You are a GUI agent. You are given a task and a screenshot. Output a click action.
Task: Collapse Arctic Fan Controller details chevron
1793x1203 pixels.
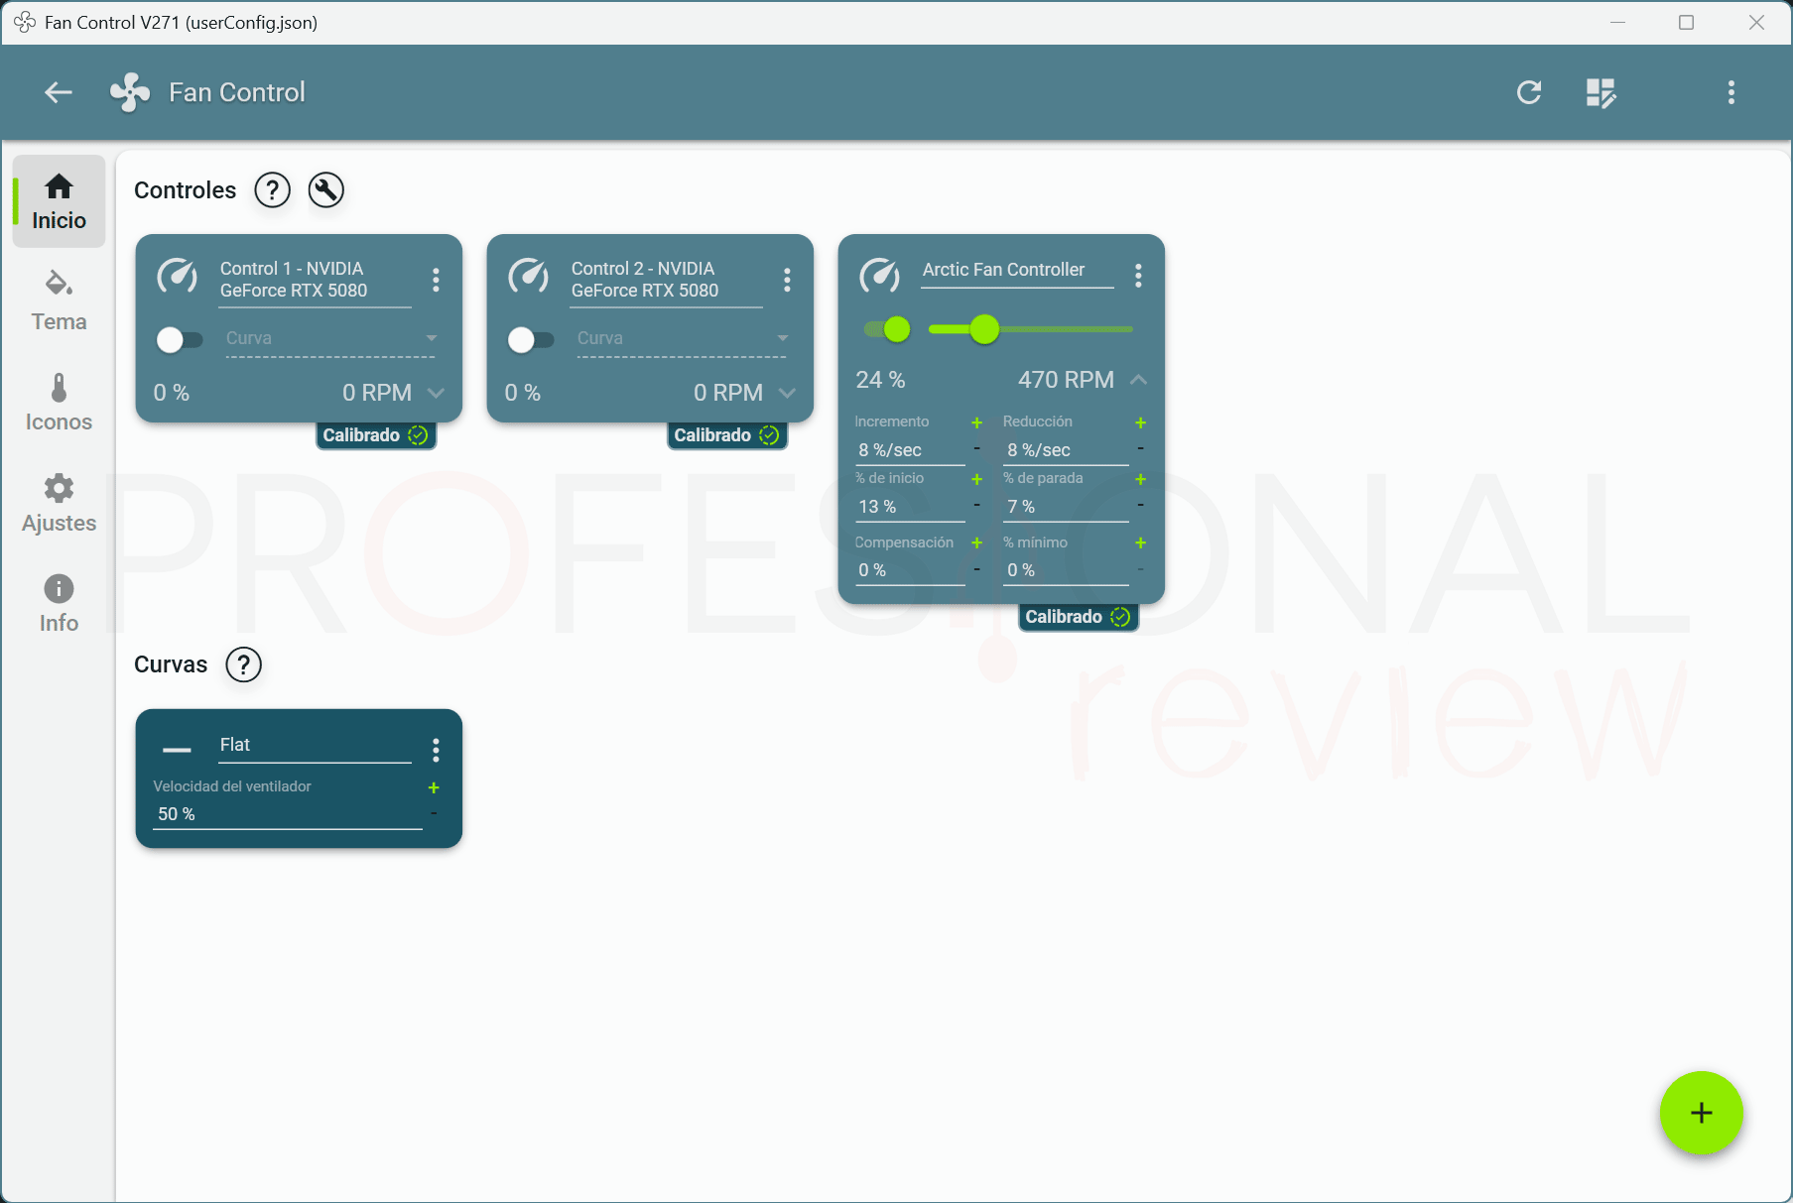(x=1138, y=380)
